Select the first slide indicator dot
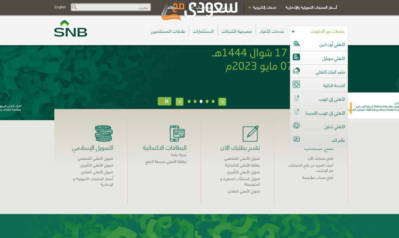 tap(189, 101)
